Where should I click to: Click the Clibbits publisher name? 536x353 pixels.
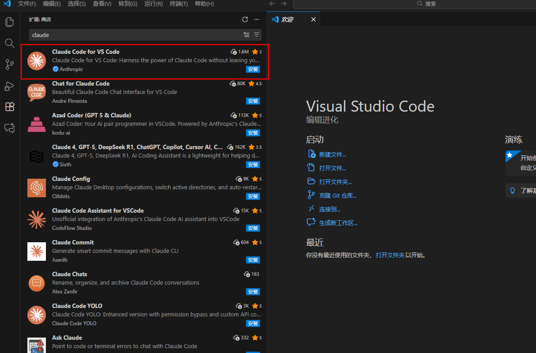coord(61,196)
